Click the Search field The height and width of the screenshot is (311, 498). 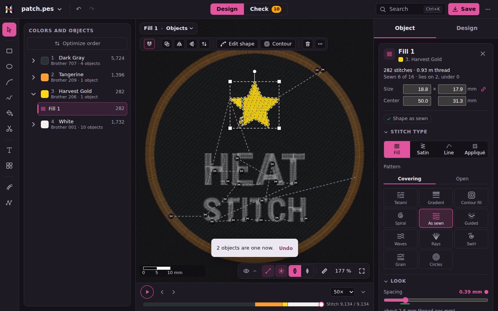pos(411,9)
